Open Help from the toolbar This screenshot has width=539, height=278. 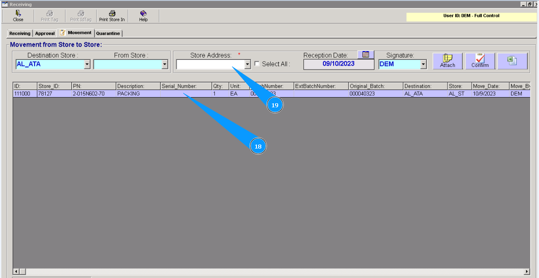(x=143, y=16)
